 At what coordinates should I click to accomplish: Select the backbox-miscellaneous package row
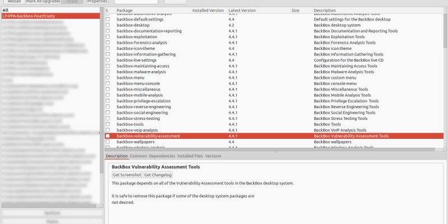tap(274, 89)
